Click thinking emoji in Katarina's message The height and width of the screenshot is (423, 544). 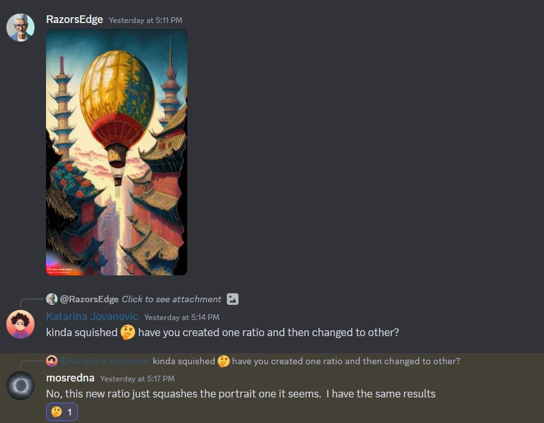pyautogui.click(x=128, y=332)
